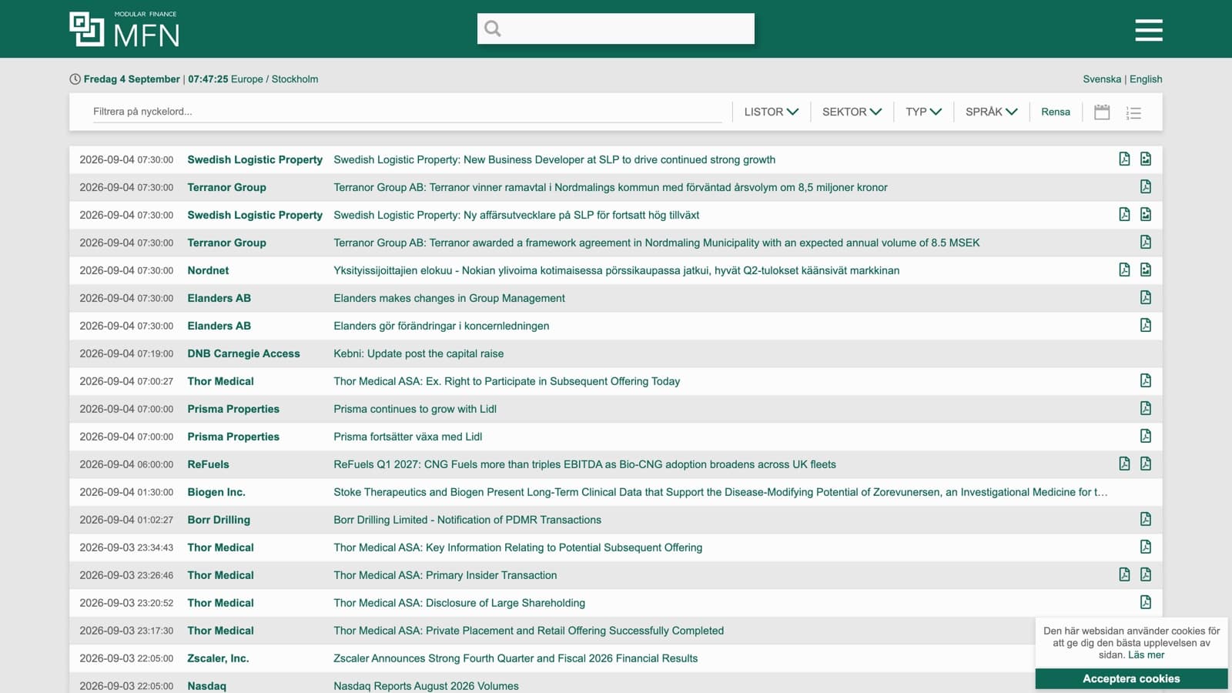This screenshot has height=693, width=1232.
Task: Open the Biogen Inc. company link
Action: coord(216,492)
